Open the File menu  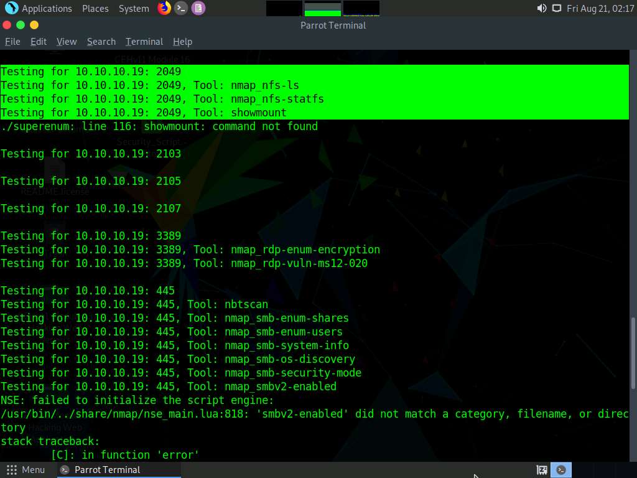coord(12,42)
